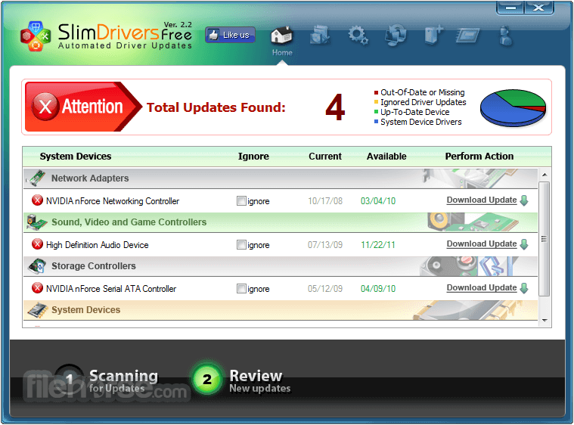The height and width of the screenshot is (425, 574).
Task: Select the System Devices category row
Action: coord(281,310)
